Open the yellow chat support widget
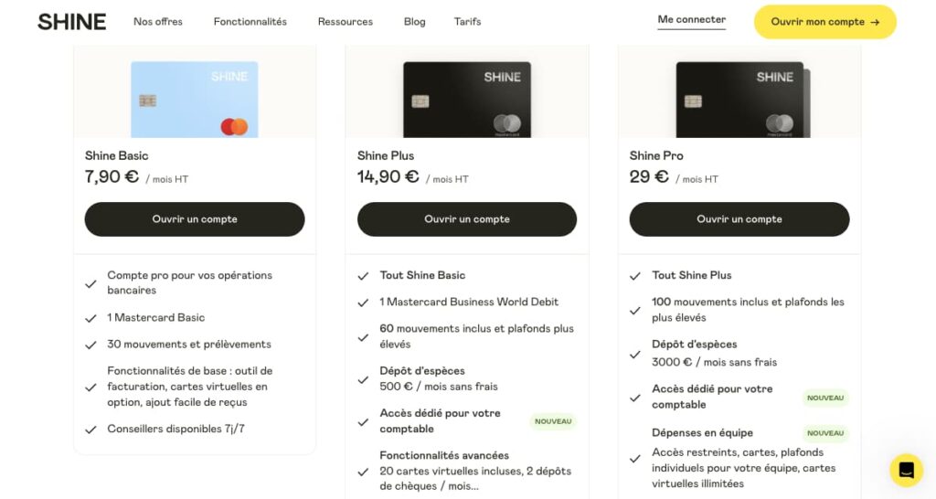Image resolution: width=936 pixels, height=499 pixels. click(x=906, y=470)
